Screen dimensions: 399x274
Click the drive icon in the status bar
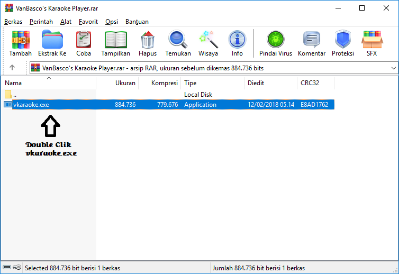click(7, 267)
